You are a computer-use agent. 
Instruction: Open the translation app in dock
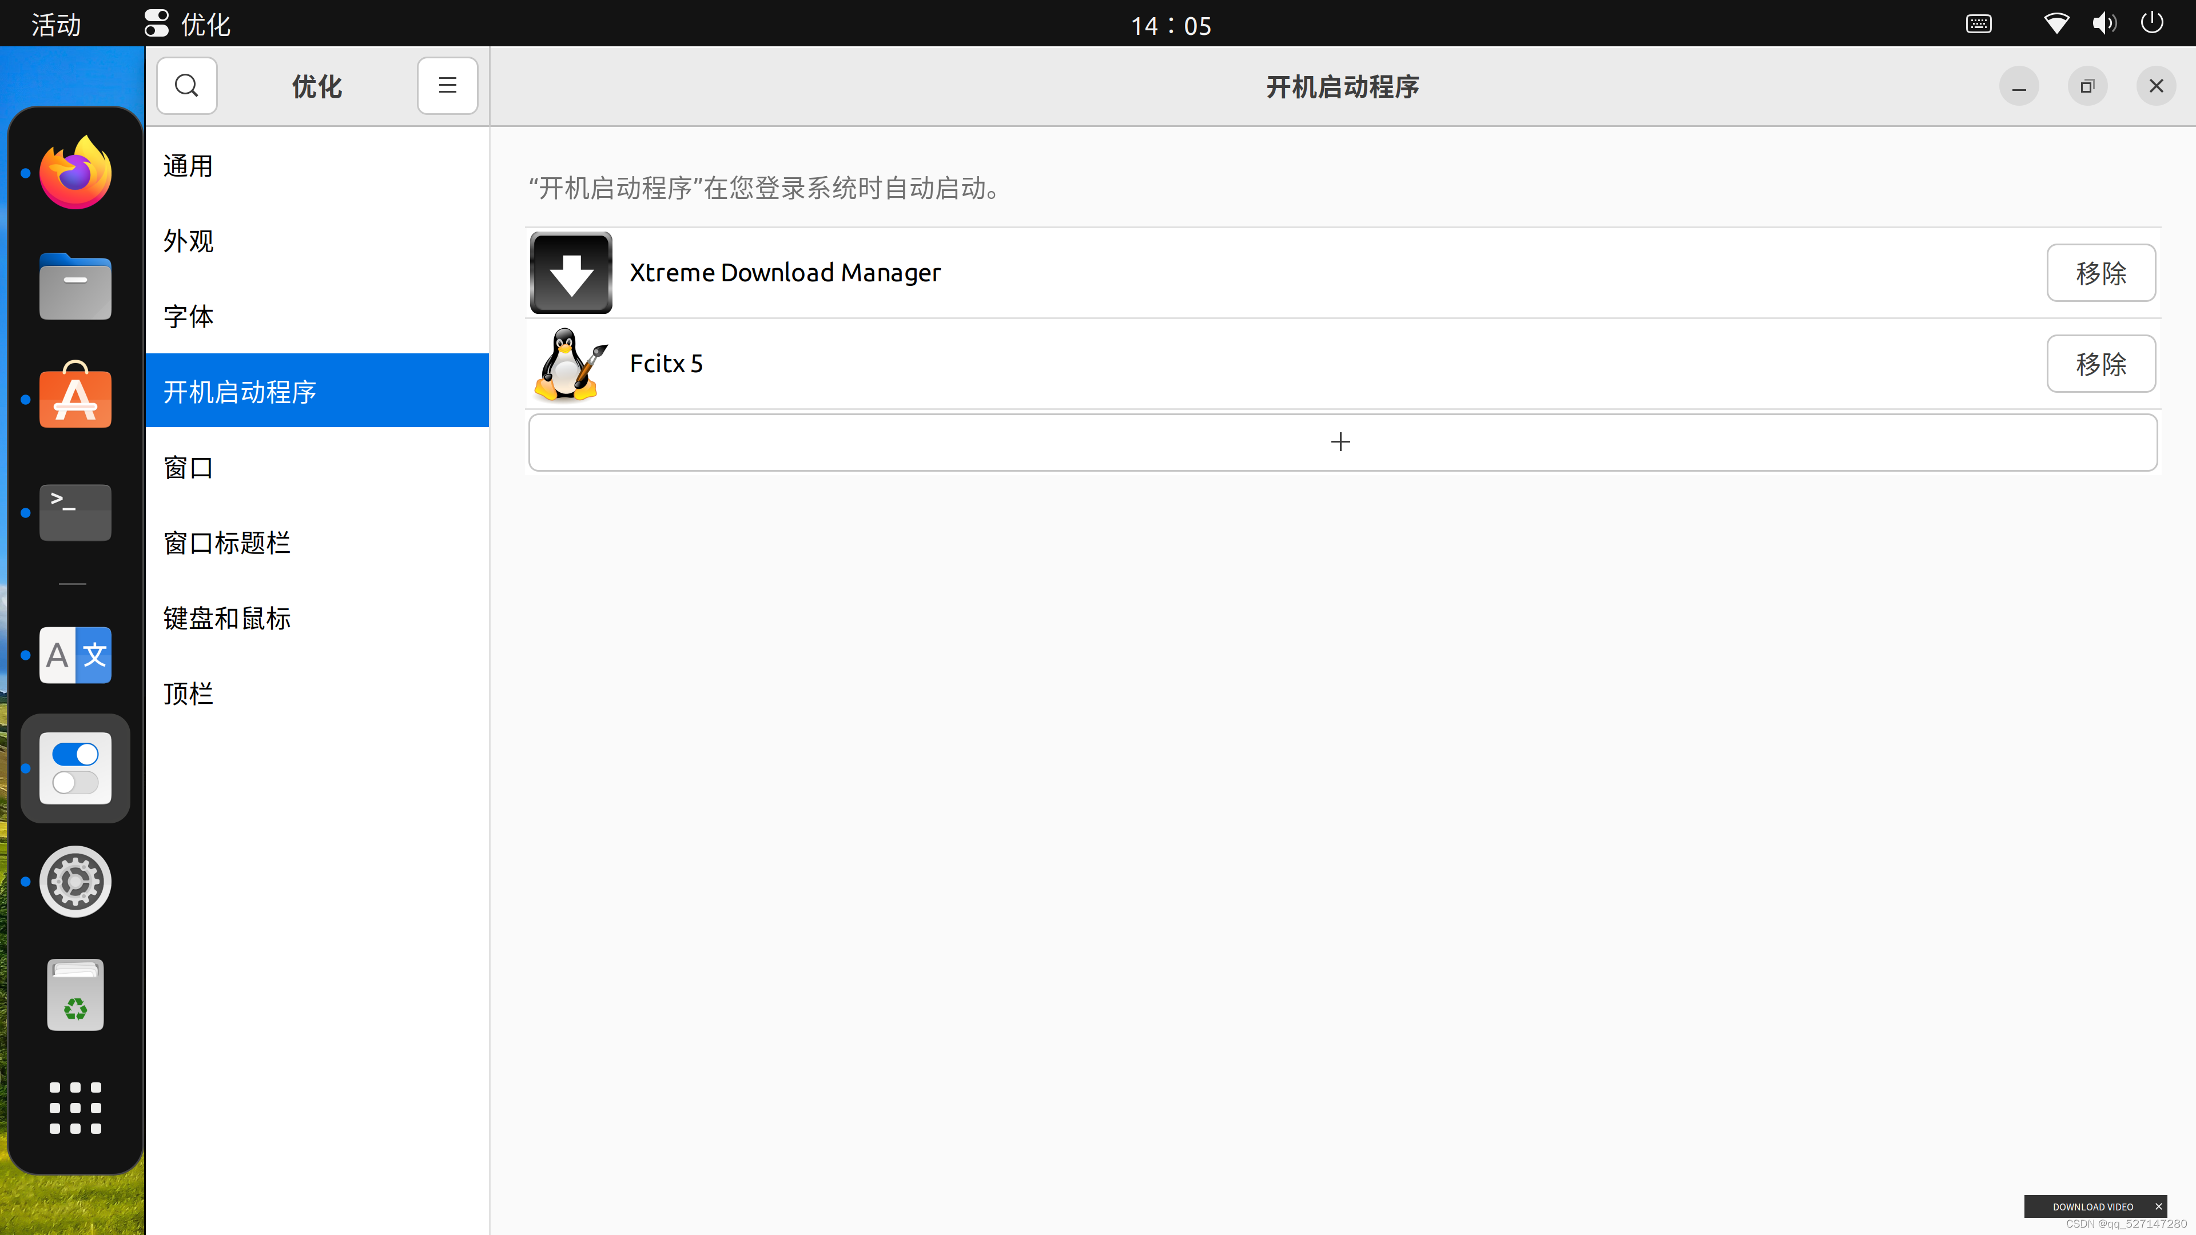(x=75, y=655)
